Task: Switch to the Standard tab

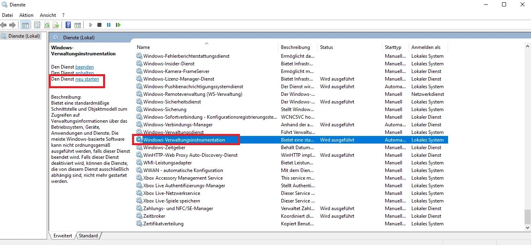Action: pos(88,236)
